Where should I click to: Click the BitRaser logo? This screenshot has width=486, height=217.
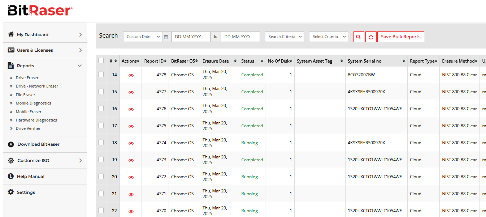pyautogui.click(x=40, y=10)
